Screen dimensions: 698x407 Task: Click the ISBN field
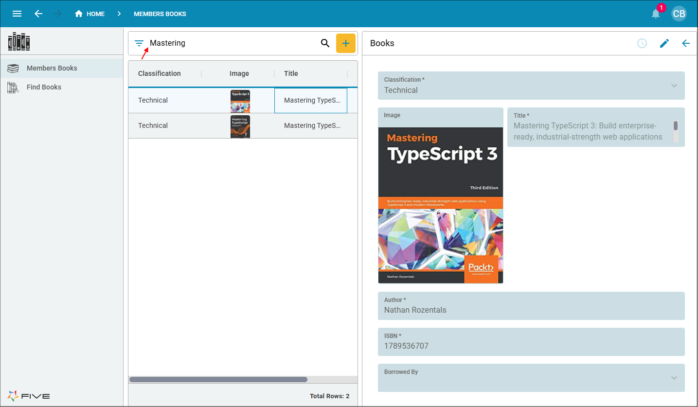click(531, 342)
